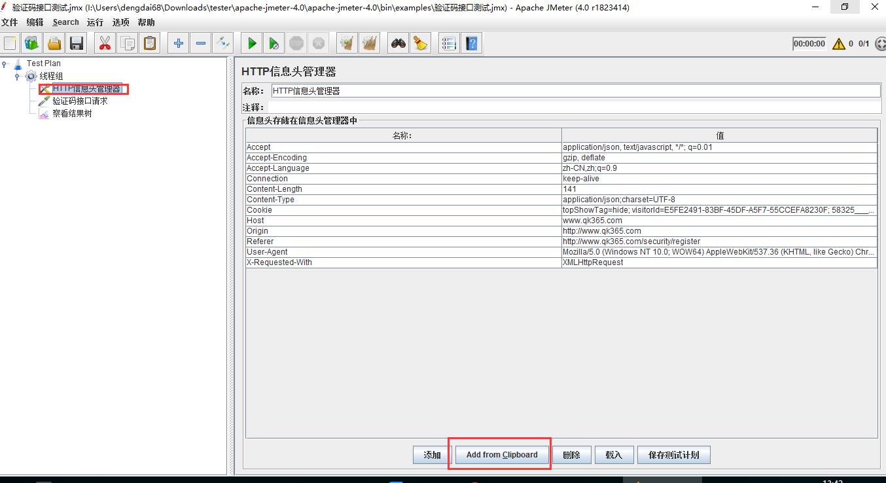The image size is (886, 483).
Task: Select the Accept-Encoding row name
Action: click(404, 158)
